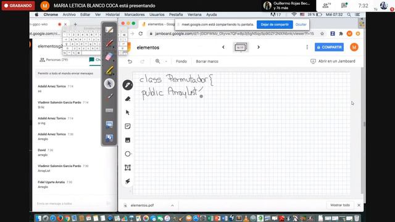Open new tab in left Chrome window
Viewport: 395px width, 222px height.
point(75,24)
